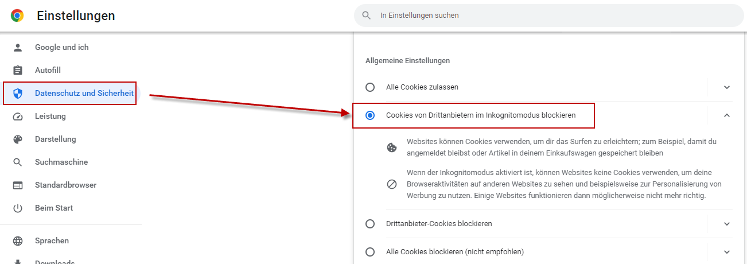This screenshot has height=264, width=747.
Task: Click the Google und ich person icon
Action: (x=18, y=47)
